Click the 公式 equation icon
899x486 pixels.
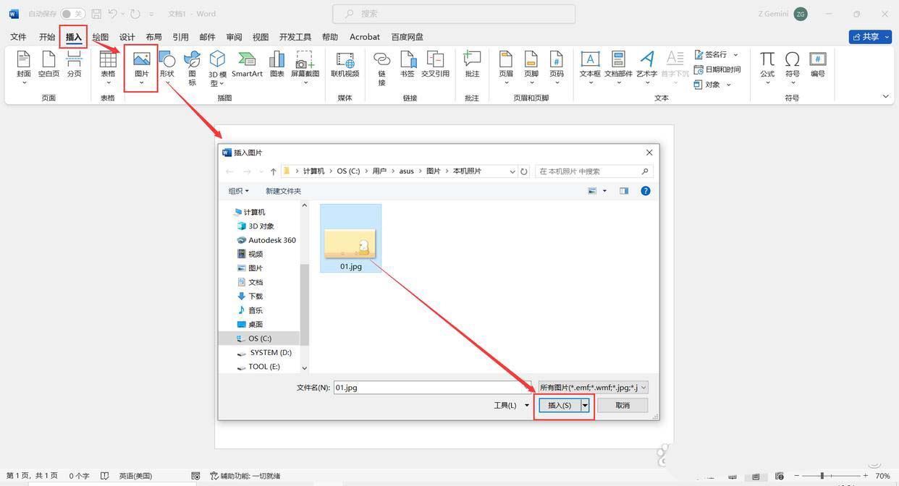767,64
